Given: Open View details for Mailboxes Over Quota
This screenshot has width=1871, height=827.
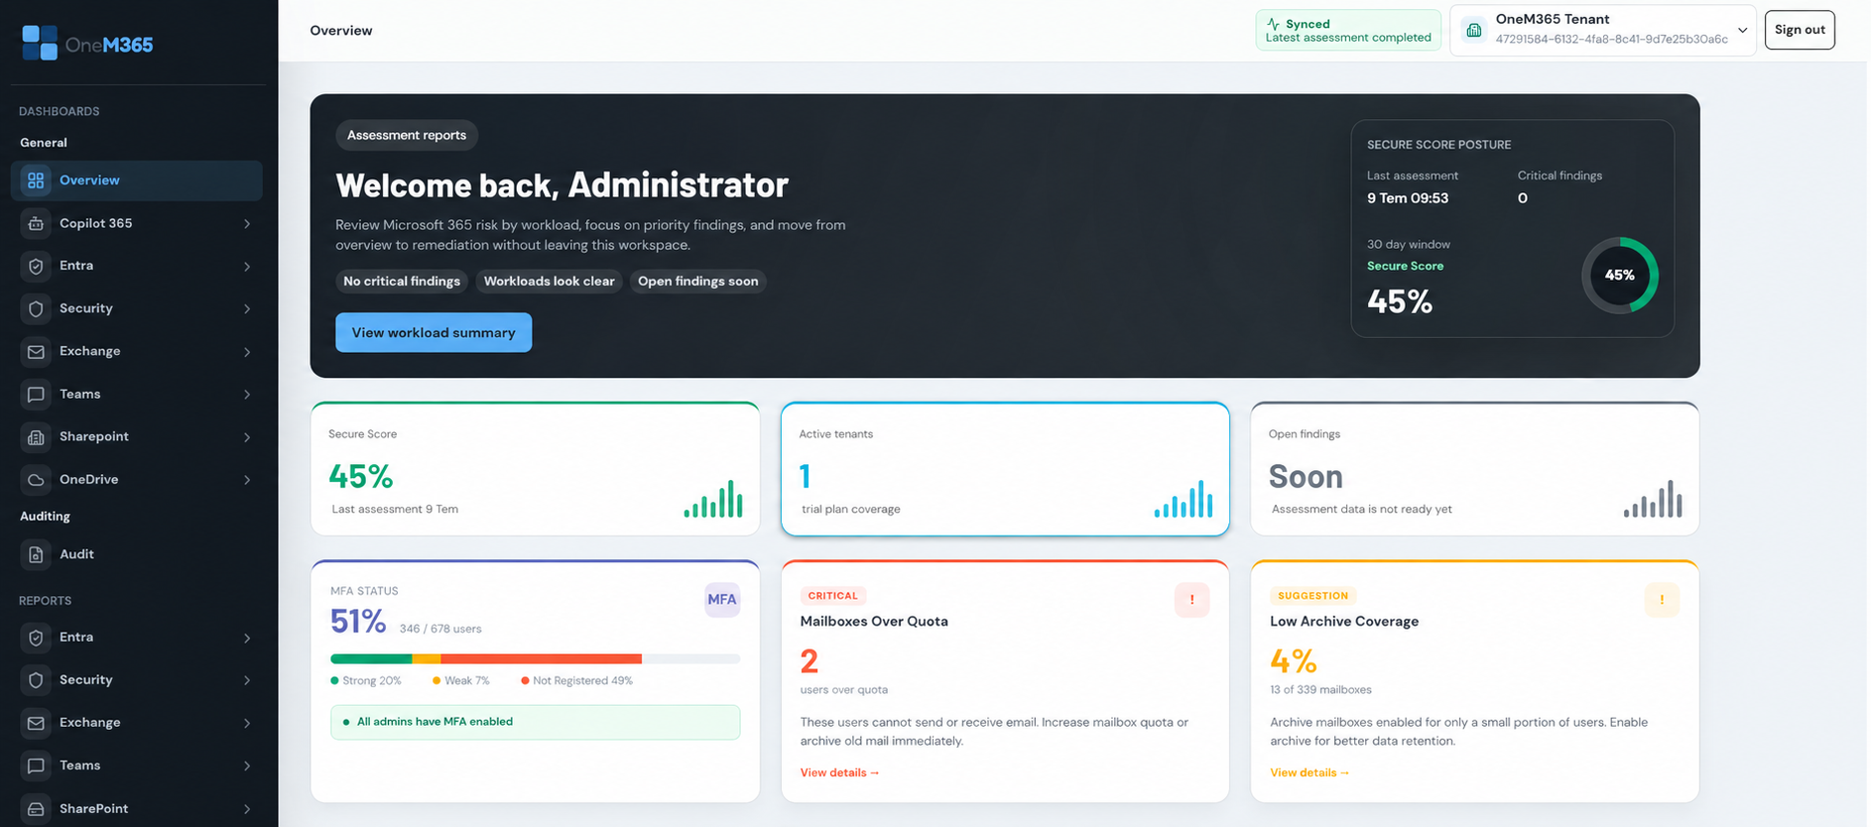Looking at the screenshot, I should pos(840,772).
